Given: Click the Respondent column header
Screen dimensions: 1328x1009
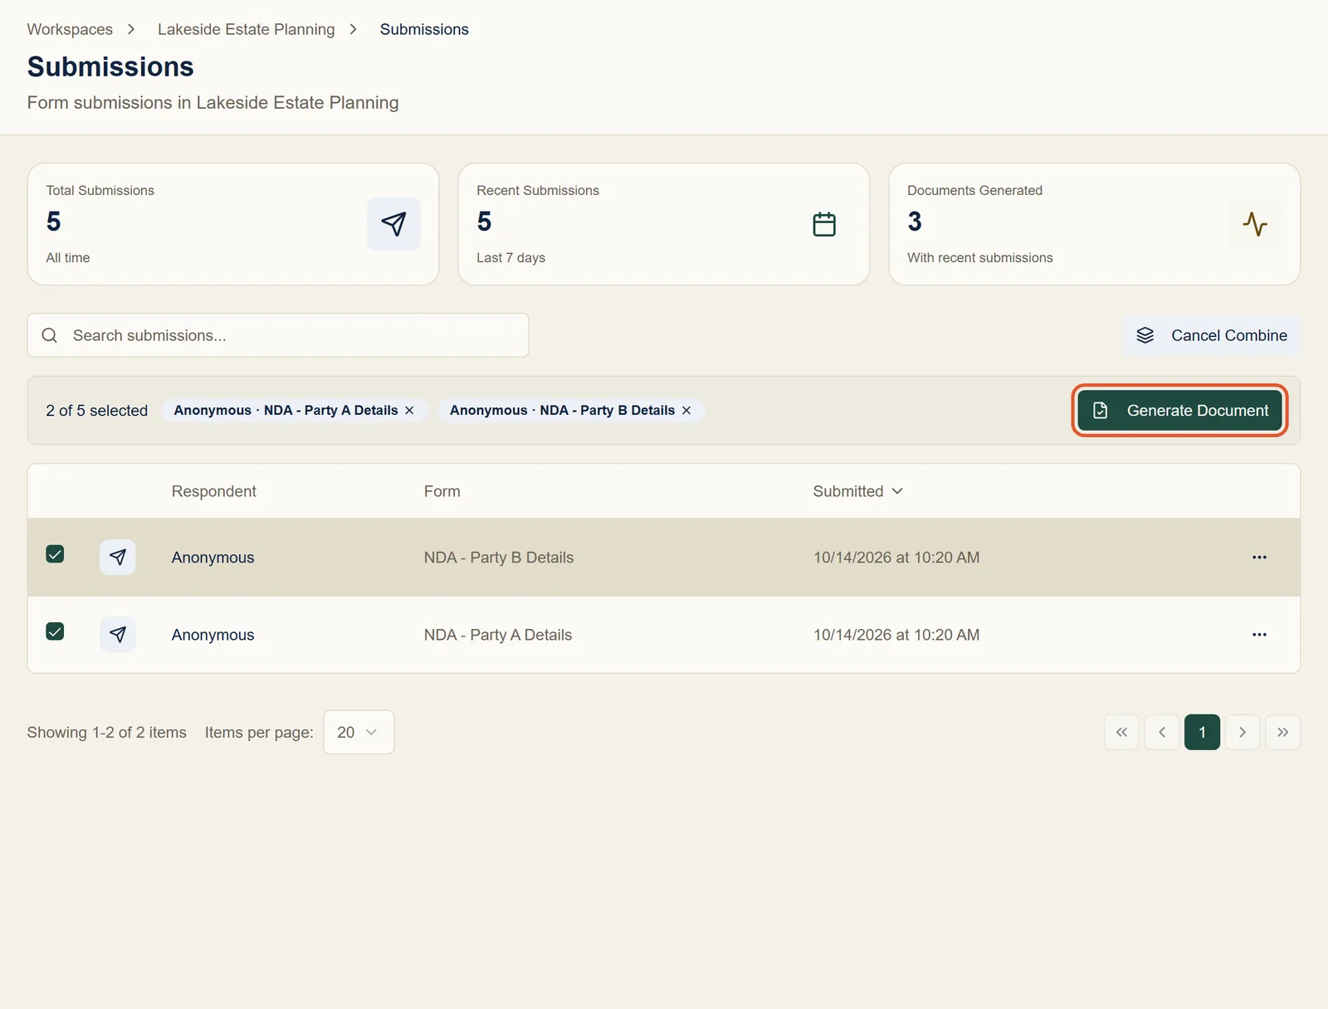Looking at the screenshot, I should (214, 491).
